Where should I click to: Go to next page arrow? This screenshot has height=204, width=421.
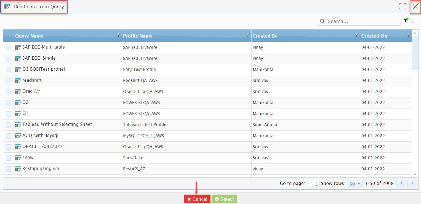412,183
